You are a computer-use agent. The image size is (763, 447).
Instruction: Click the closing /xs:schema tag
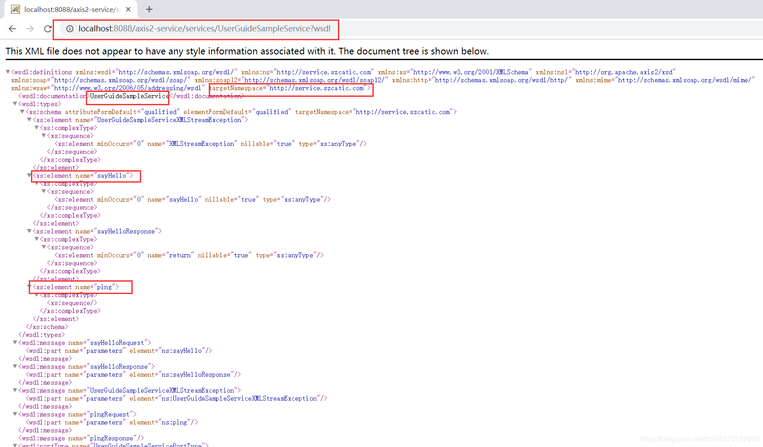pos(47,327)
